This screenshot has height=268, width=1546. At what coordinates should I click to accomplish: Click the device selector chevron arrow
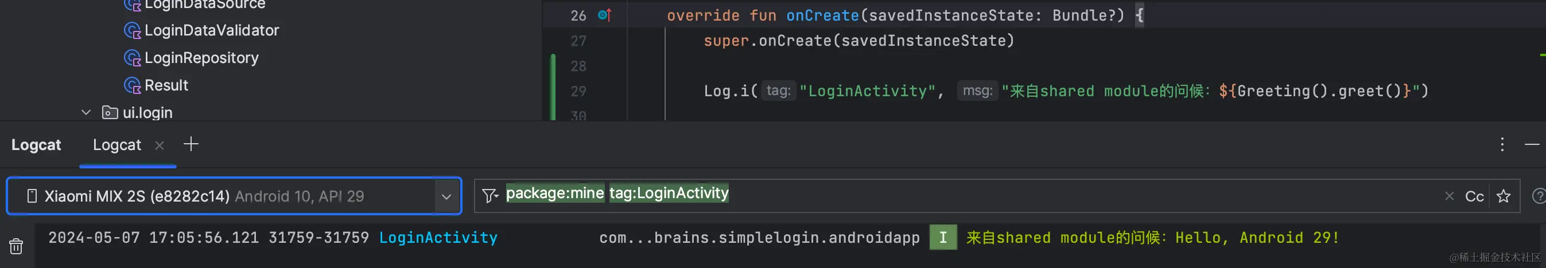coord(446,196)
